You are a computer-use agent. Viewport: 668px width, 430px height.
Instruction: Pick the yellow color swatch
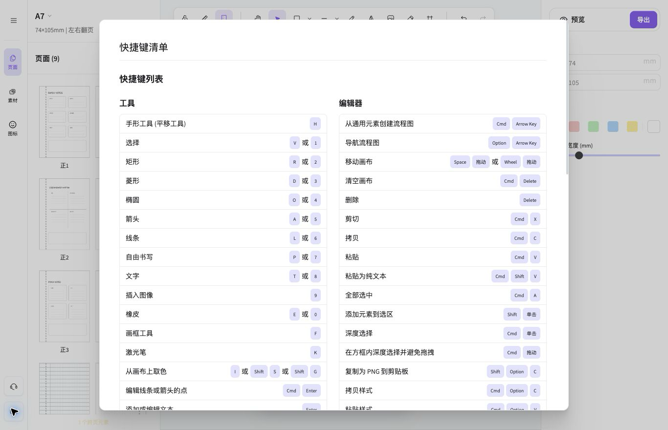coord(632,127)
